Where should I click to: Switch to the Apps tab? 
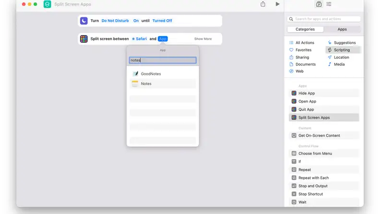pos(342,29)
